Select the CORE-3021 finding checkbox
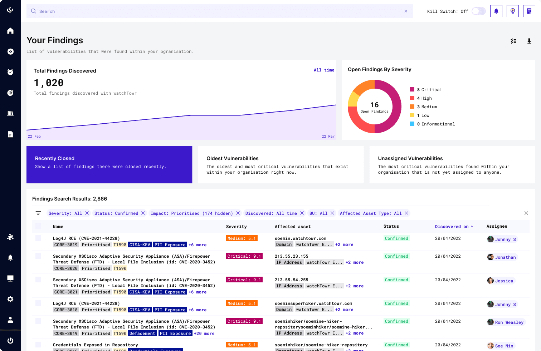Image resolution: width=541 pixels, height=351 pixels. pyautogui.click(x=38, y=280)
